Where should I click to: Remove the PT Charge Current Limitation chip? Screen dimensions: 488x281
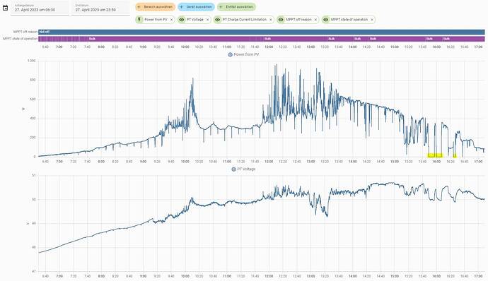pos(271,20)
